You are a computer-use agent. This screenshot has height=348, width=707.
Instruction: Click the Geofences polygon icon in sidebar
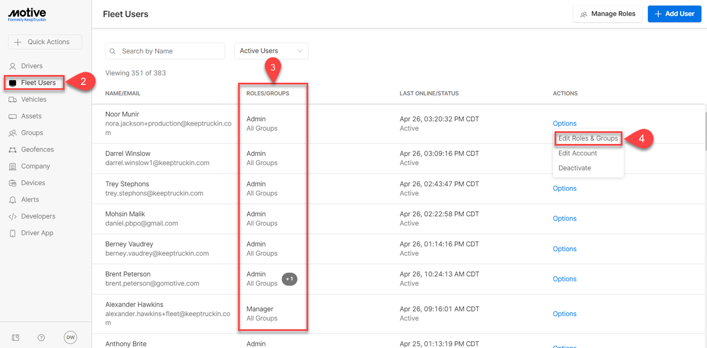tap(13, 150)
